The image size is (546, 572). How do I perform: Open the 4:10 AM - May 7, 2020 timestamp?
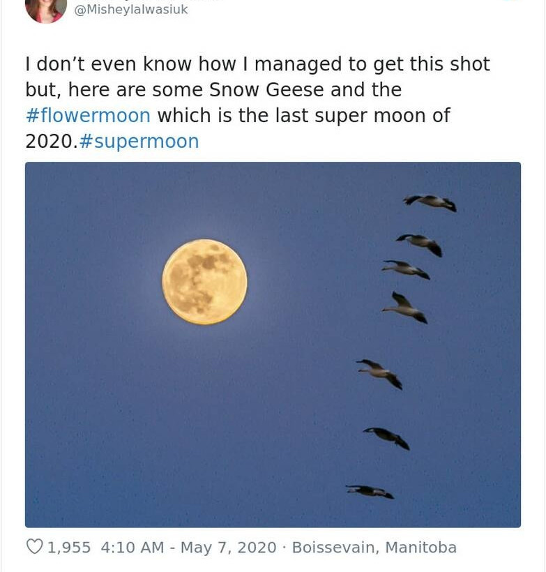[188, 548]
